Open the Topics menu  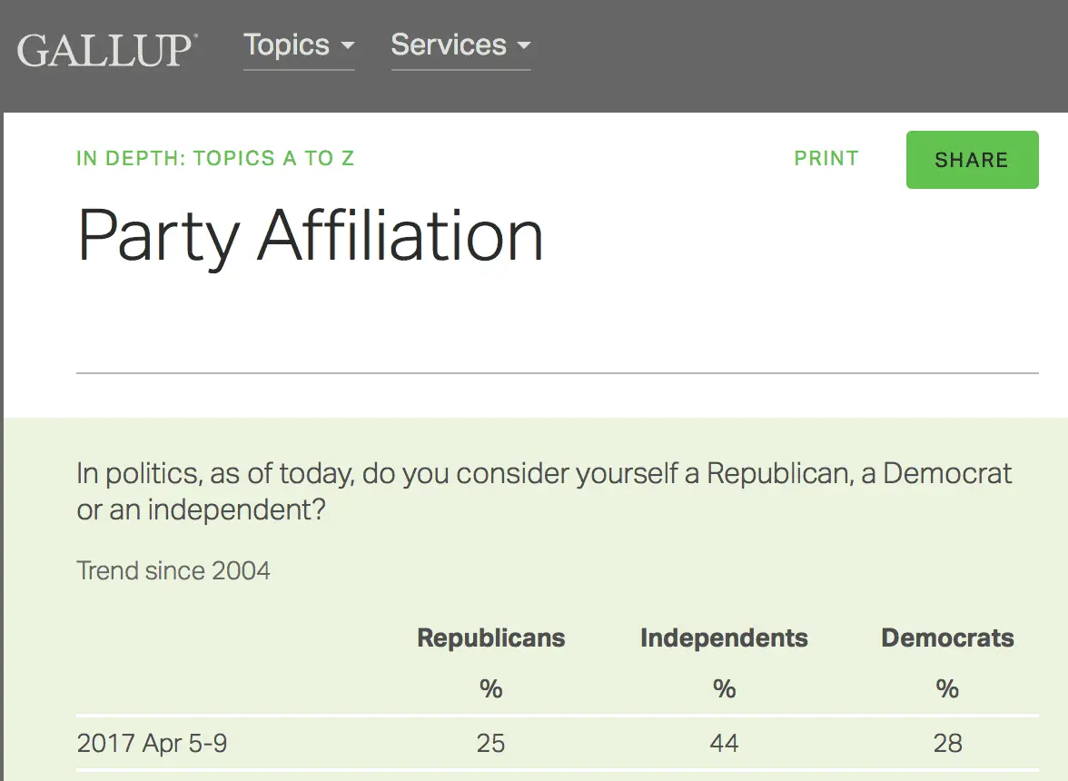[287, 45]
